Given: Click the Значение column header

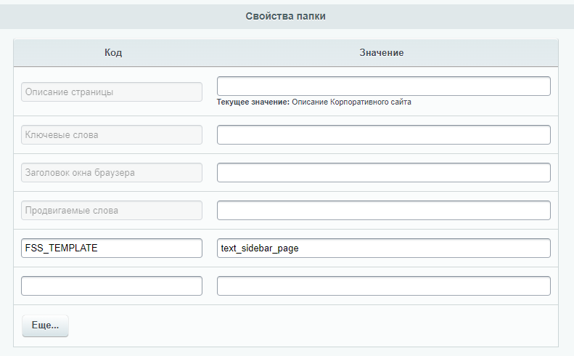Looking at the screenshot, I should [382, 52].
